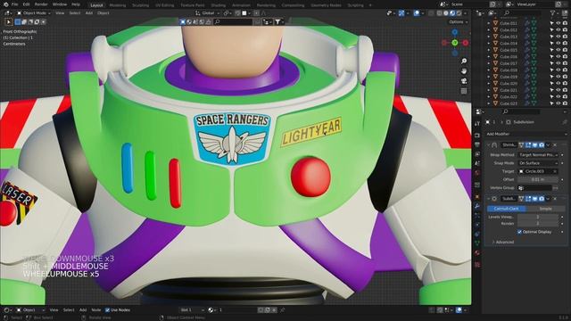Screen dimensions: 571x321
Task: Select rendered viewport shading icon
Action: pos(459,13)
